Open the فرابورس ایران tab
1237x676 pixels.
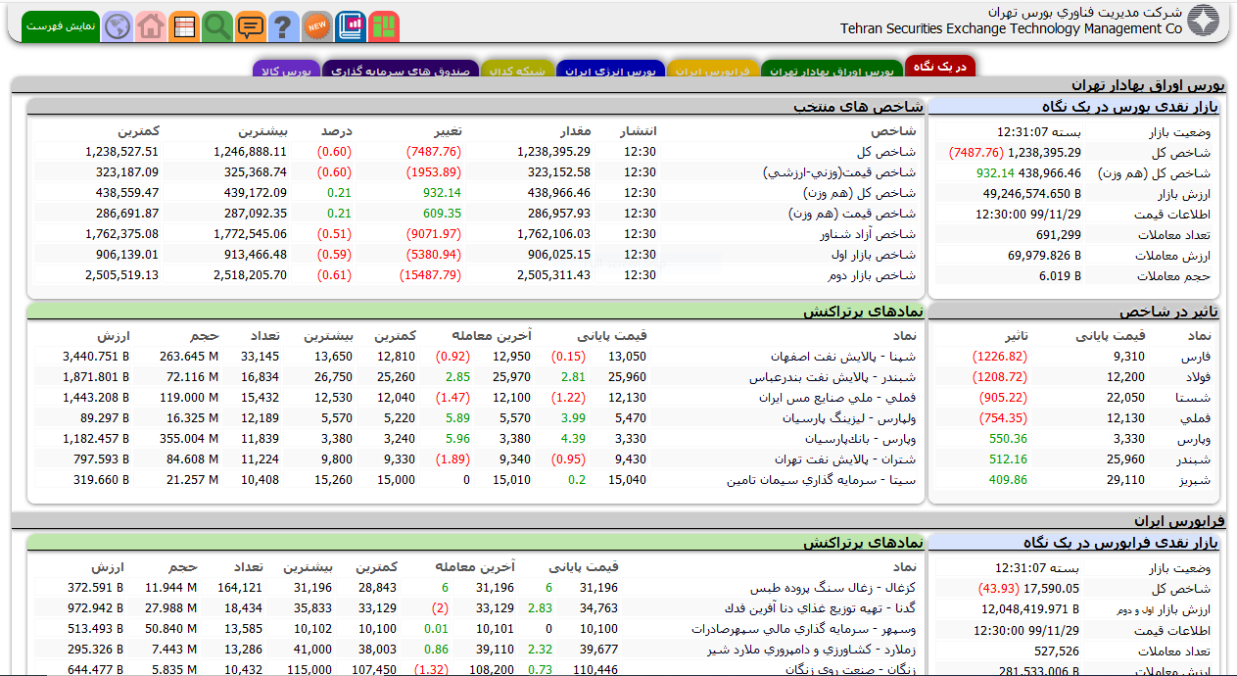(x=715, y=71)
